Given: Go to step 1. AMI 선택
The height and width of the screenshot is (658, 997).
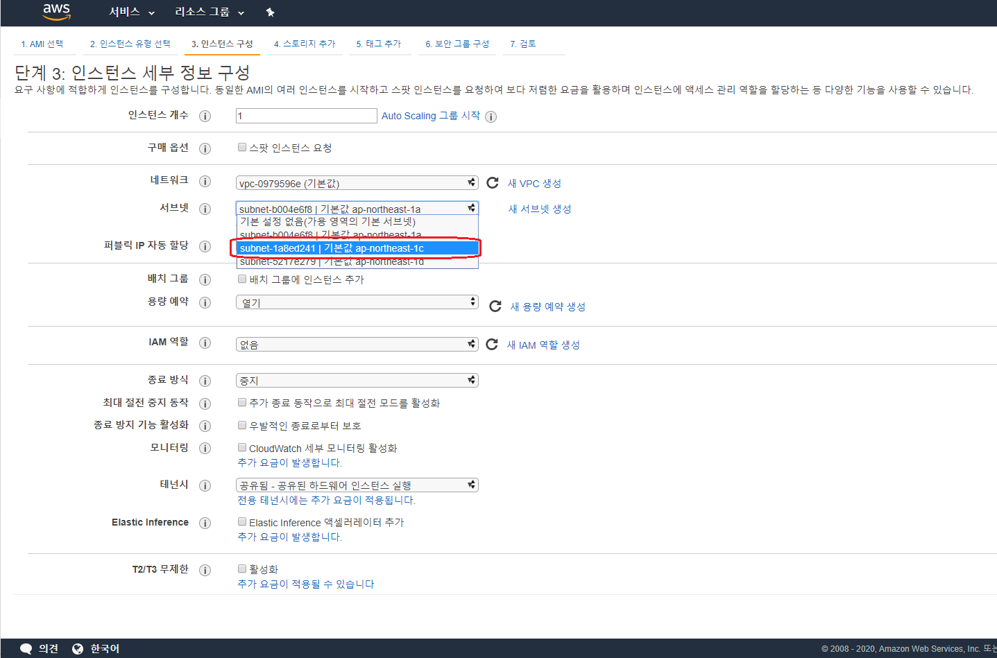Looking at the screenshot, I should 42,44.
